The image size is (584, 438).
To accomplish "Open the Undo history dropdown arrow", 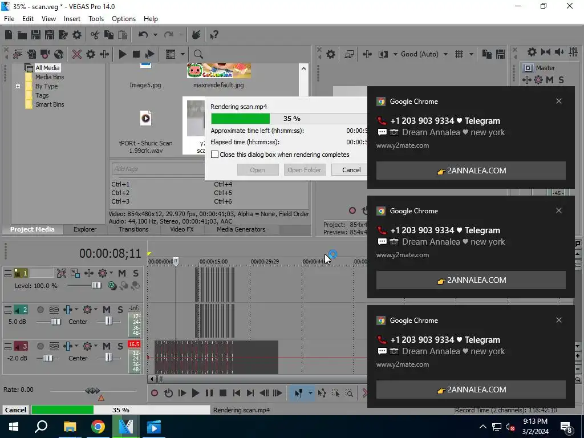I will 155,35.
